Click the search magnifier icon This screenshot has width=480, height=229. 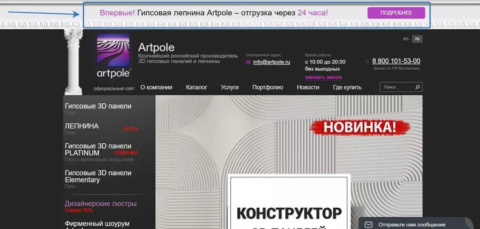418,87
